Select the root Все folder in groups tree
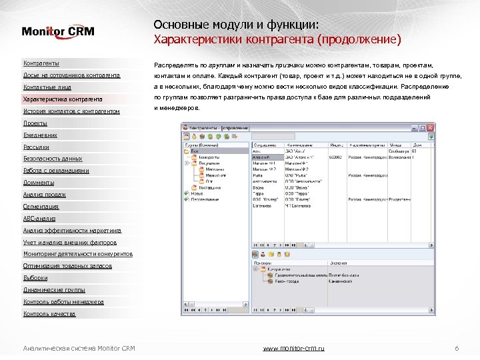 [x=195, y=151]
